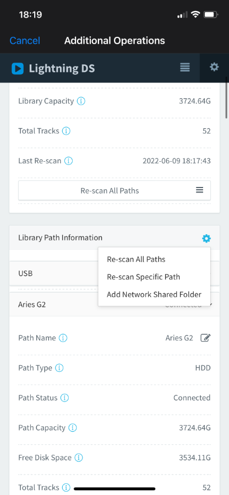
Task: Show info for Path Status
Action: coord(65,398)
